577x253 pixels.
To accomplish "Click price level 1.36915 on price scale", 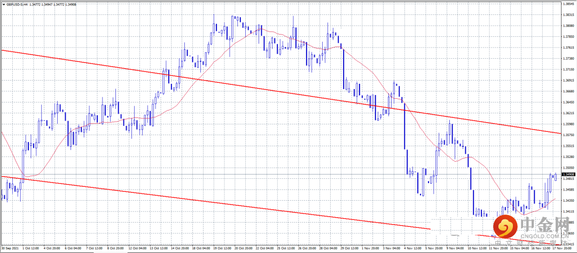I will click(x=570, y=80).
